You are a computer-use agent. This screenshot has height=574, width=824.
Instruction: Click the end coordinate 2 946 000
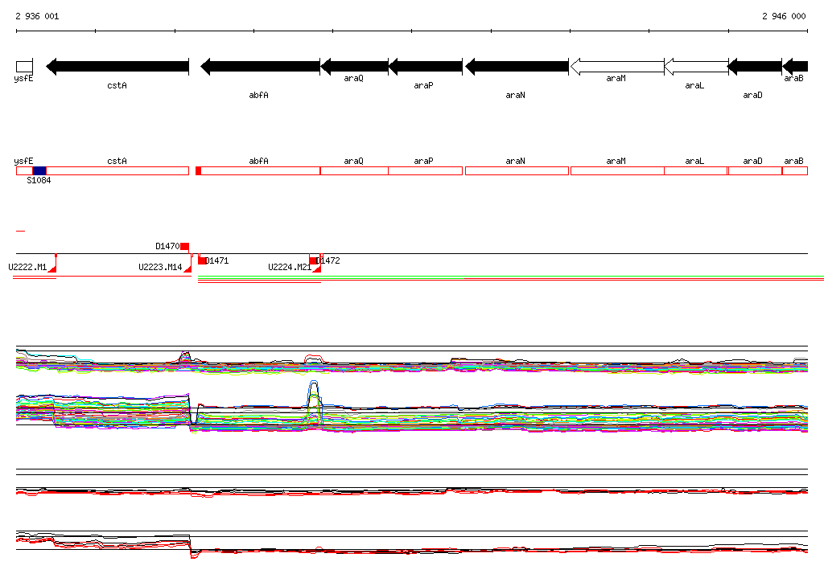click(x=784, y=16)
